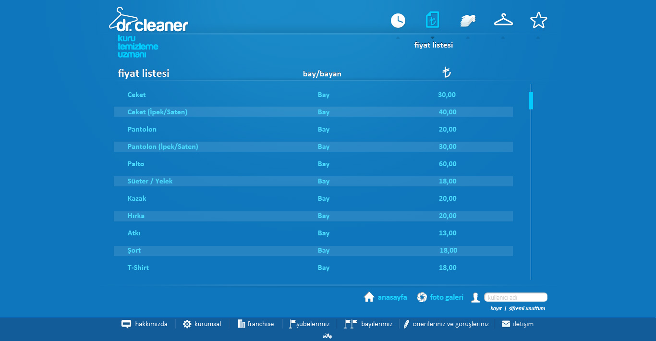Viewport: 656px width, 341px height.
Task: Click the 13,00 price for Atkı
Action: pyautogui.click(x=448, y=233)
